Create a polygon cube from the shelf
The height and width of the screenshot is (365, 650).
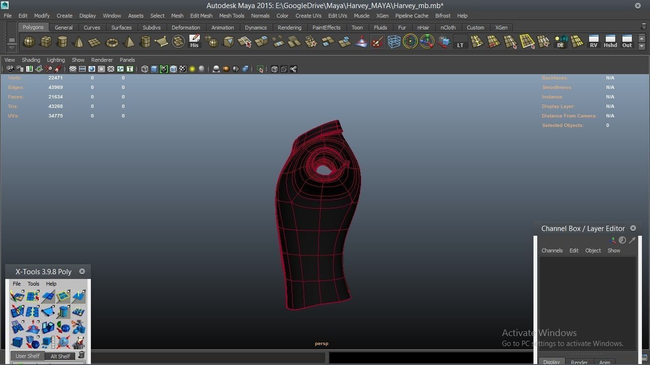pos(46,42)
